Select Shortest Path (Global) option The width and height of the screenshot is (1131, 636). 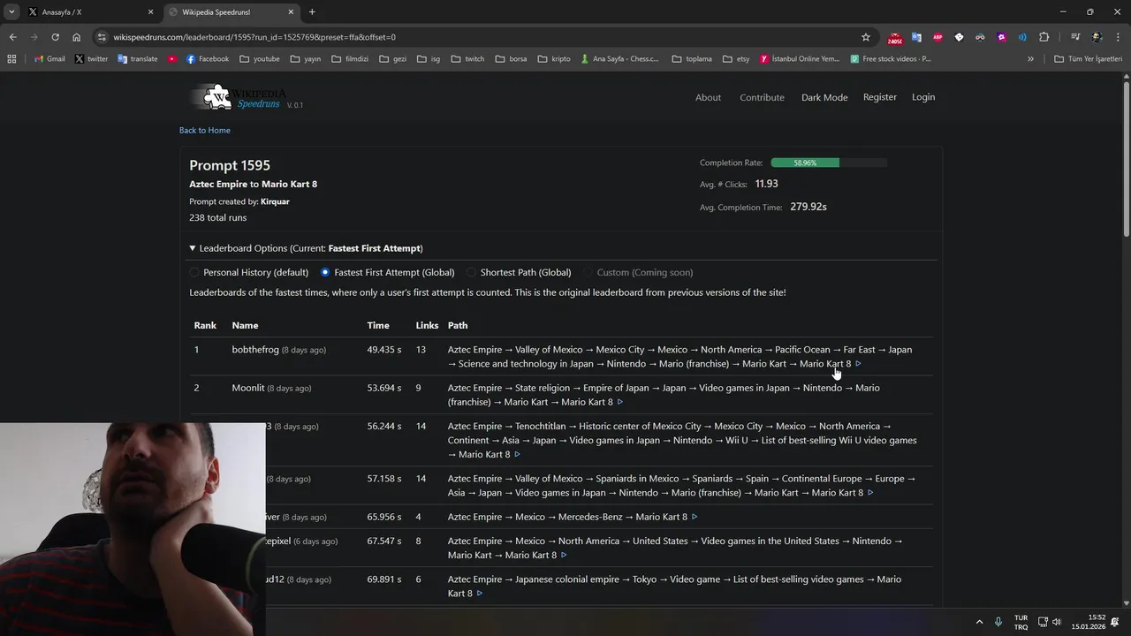519,273
